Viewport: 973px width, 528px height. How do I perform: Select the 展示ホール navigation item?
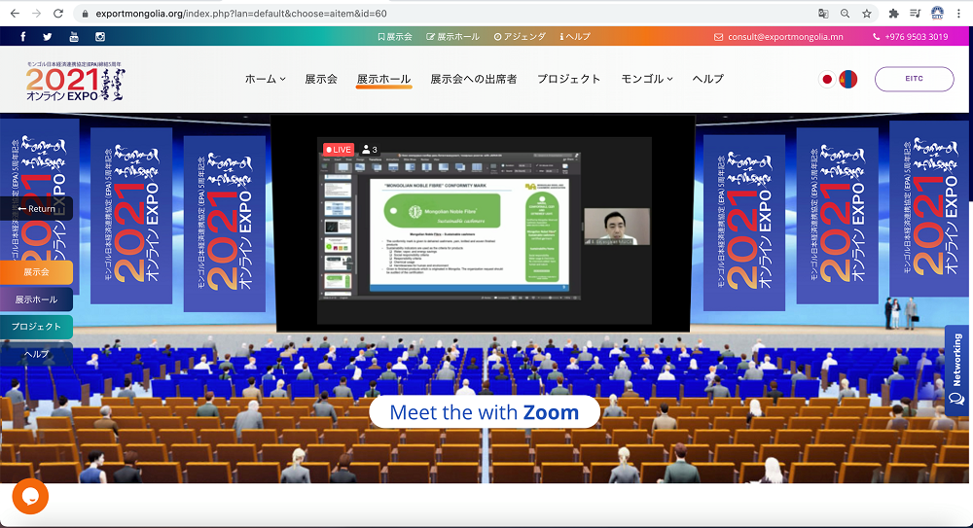(383, 79)
